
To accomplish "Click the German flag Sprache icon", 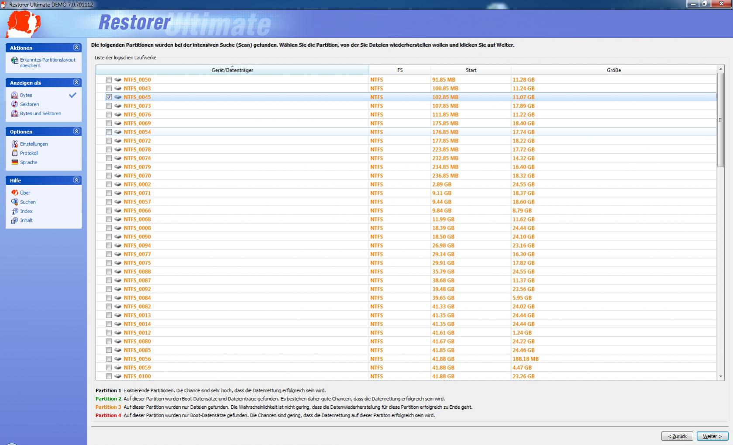I will (x=15, y=162).
